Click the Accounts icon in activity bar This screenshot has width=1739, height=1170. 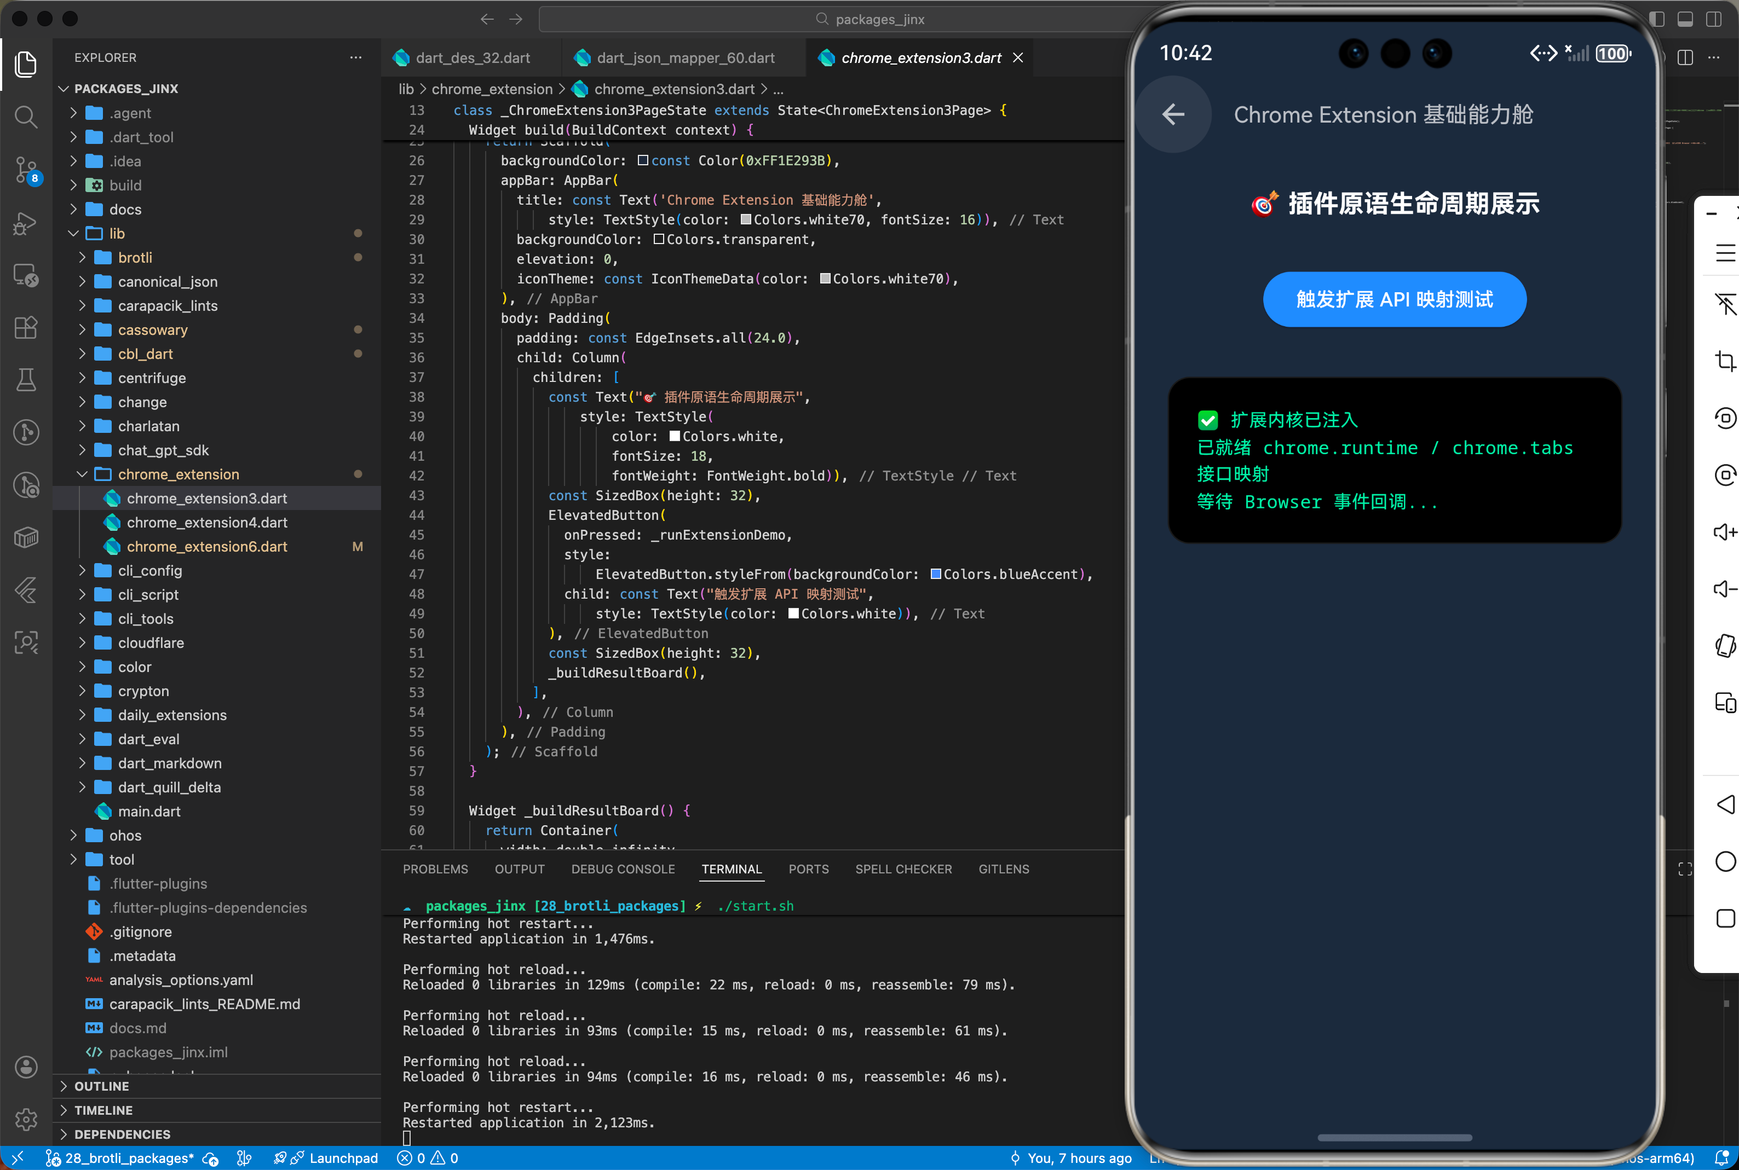26,1067
